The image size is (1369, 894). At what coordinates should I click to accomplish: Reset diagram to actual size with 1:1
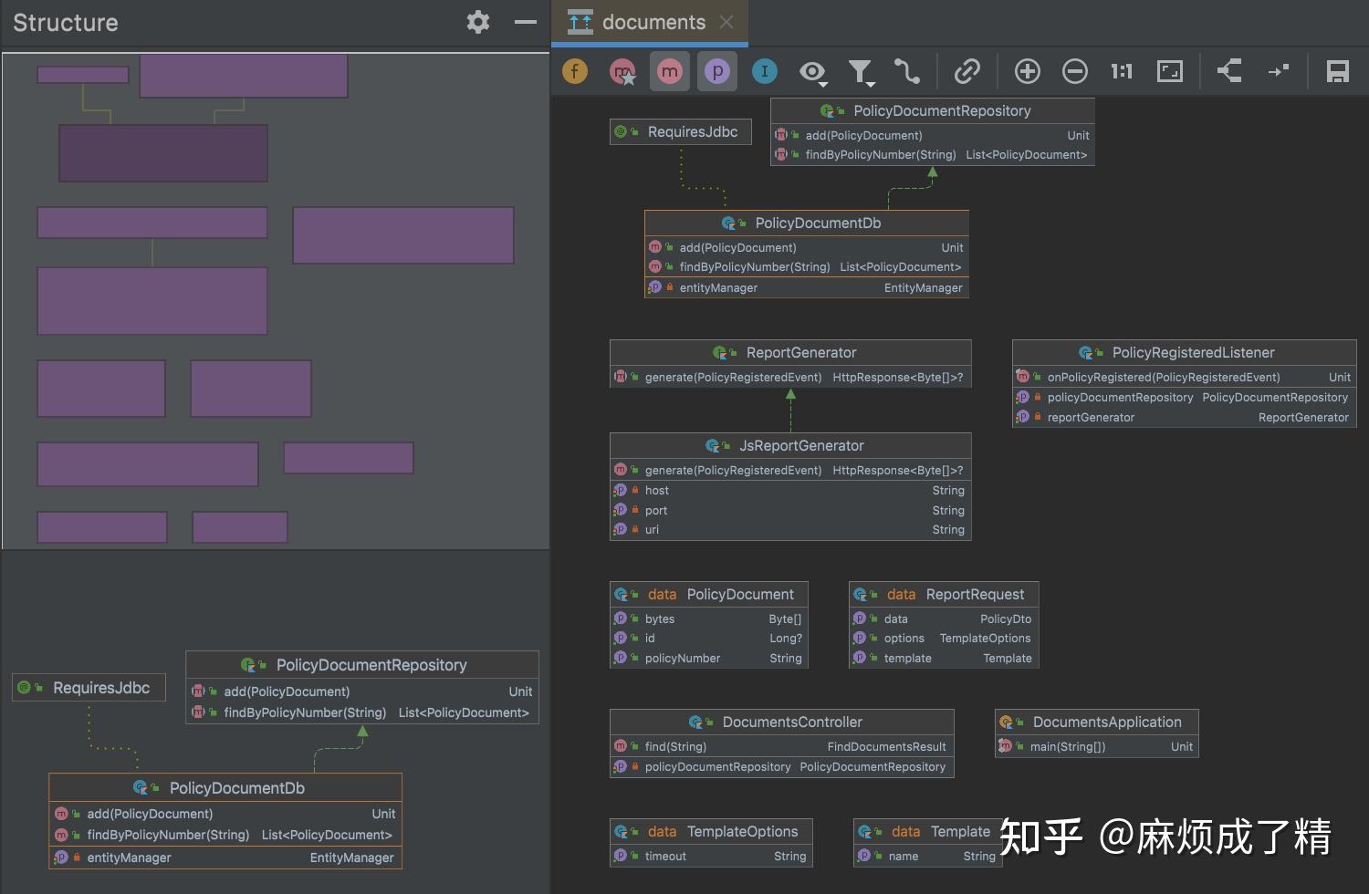pyautogui.click(x=1121, y=71)
